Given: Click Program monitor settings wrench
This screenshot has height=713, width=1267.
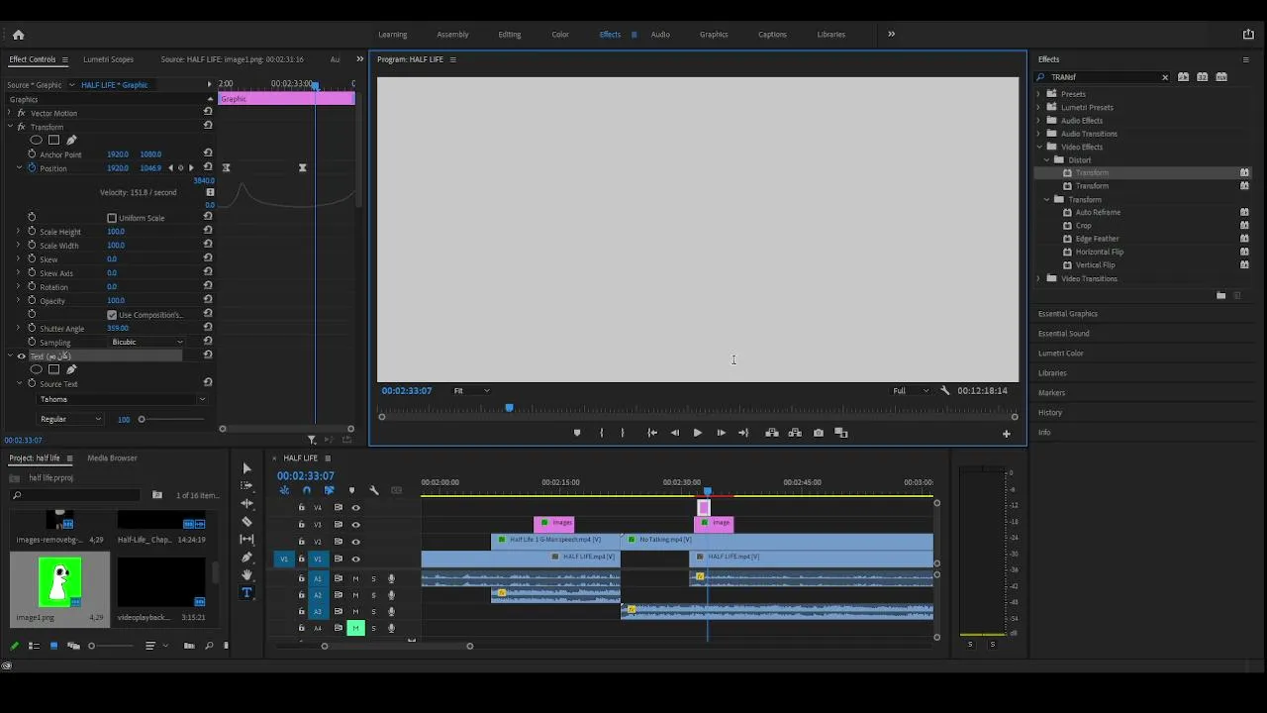Looking at the screenshot, I should click(x=944, y=390).
